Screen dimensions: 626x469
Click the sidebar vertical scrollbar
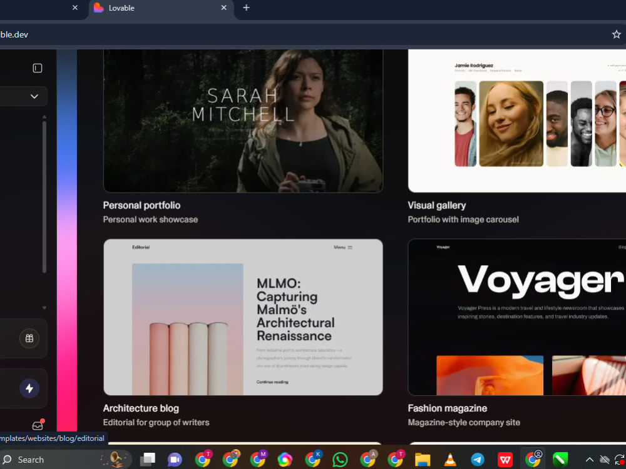click(x=44, y=196)
